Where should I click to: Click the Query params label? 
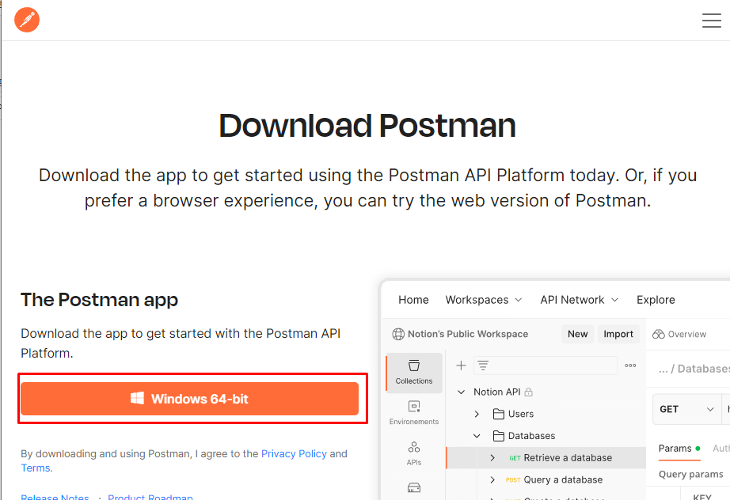(690, 474)
